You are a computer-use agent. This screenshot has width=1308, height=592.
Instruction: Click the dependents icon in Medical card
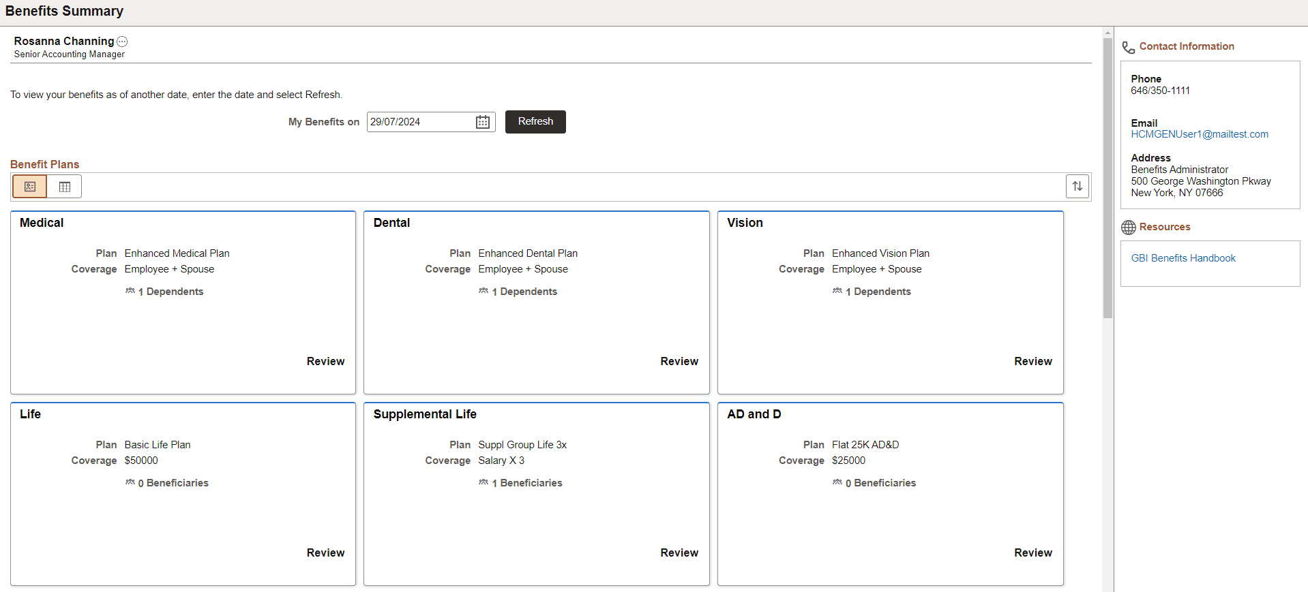pos(130,291)
